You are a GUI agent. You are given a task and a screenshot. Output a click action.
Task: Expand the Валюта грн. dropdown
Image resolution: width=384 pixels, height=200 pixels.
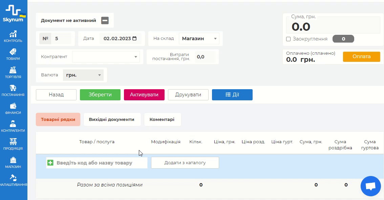[x=100, y=75]
